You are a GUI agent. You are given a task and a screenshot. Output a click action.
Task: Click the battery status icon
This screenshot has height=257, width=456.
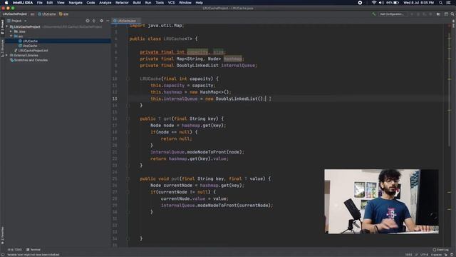pyautogui.click(x=396, y=3)
